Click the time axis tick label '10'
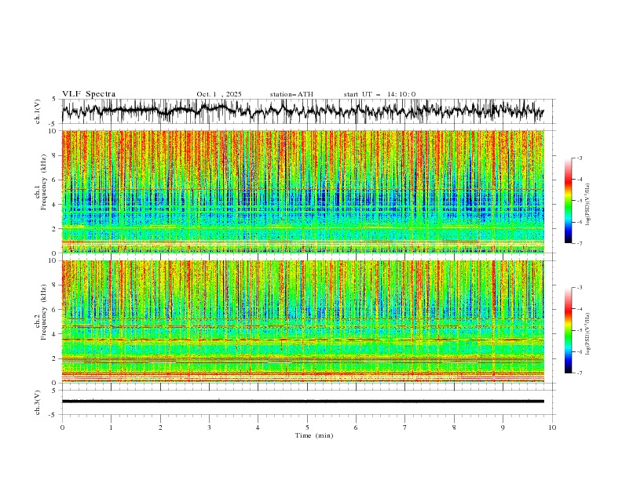Viewport: 622px width, 480px height. 552,427
